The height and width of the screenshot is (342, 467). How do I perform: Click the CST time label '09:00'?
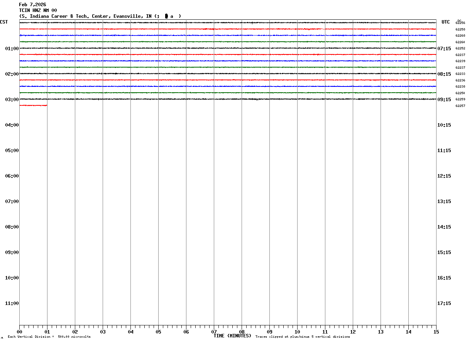(12, 252)
